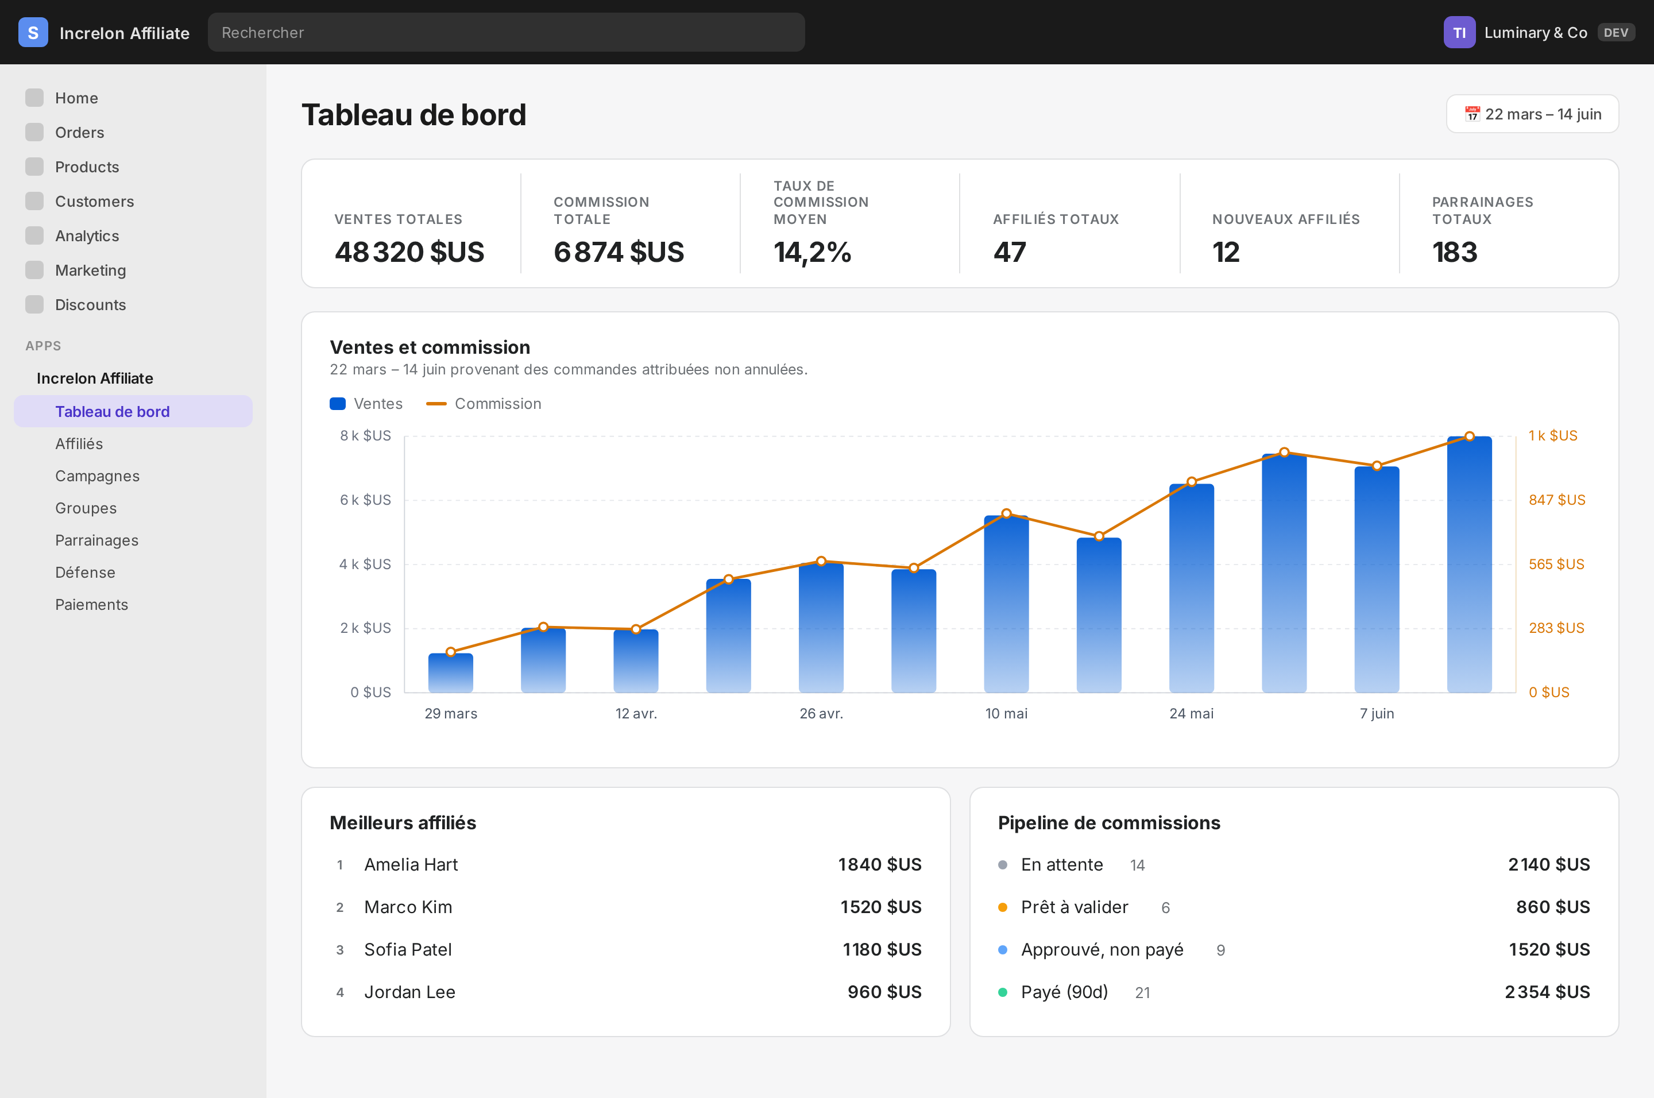Open the Groupes page
1654x1098 pixels.
pos(133,508)
